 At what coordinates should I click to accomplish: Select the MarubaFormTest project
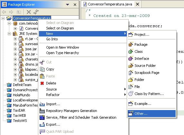pyautogui.click(x=25, y=105)
